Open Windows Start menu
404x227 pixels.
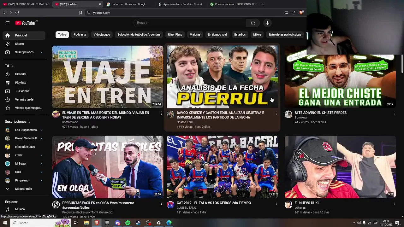[5, 223]
